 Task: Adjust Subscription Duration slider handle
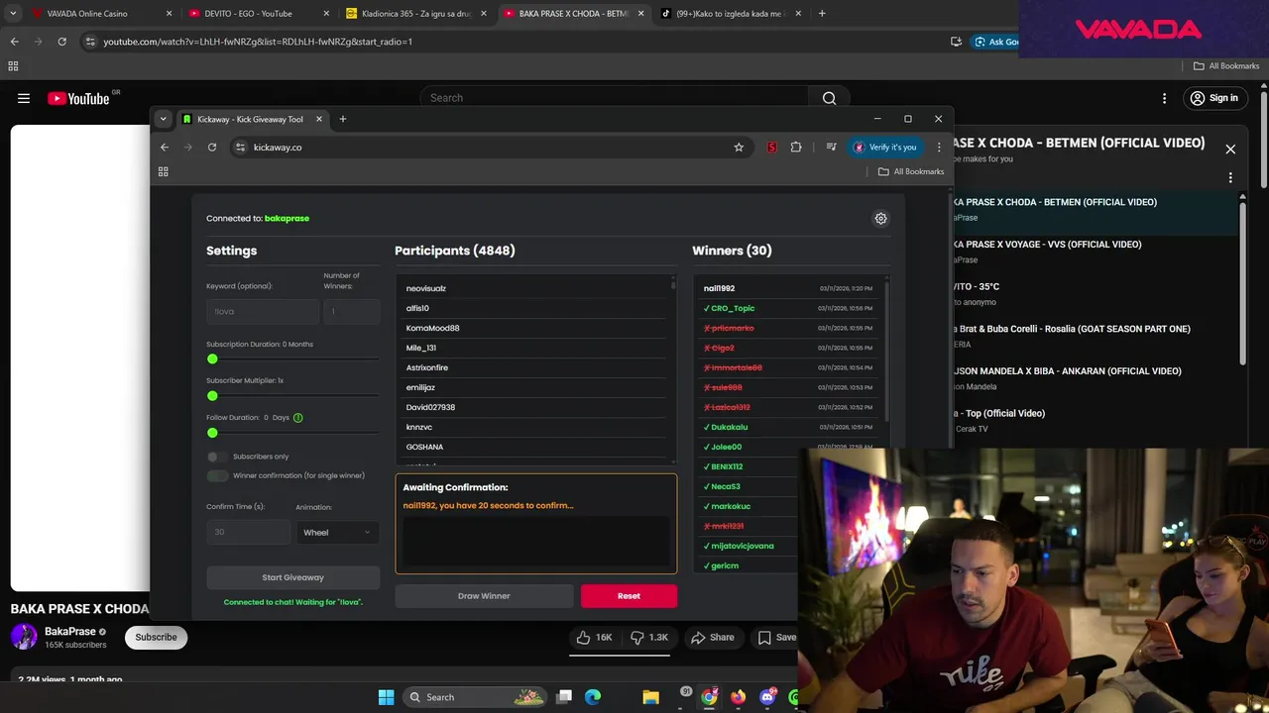[x=212, y=359]
